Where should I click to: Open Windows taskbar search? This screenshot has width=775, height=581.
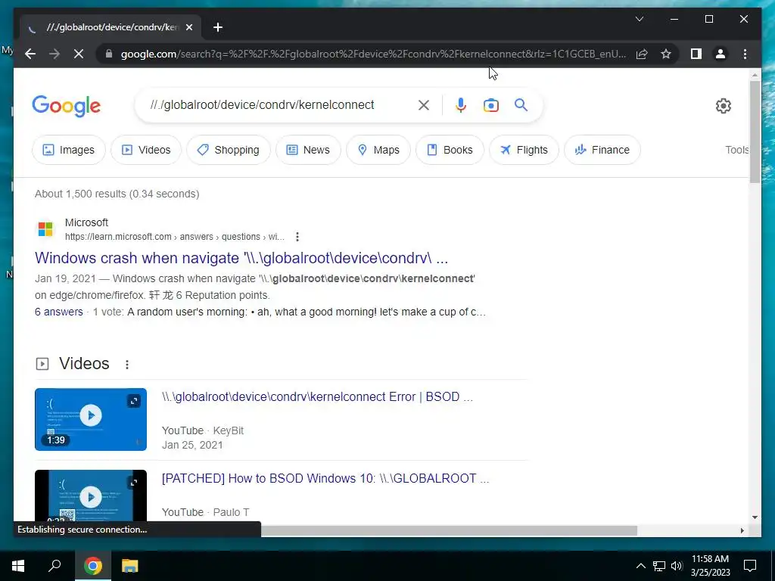(54, 566)
